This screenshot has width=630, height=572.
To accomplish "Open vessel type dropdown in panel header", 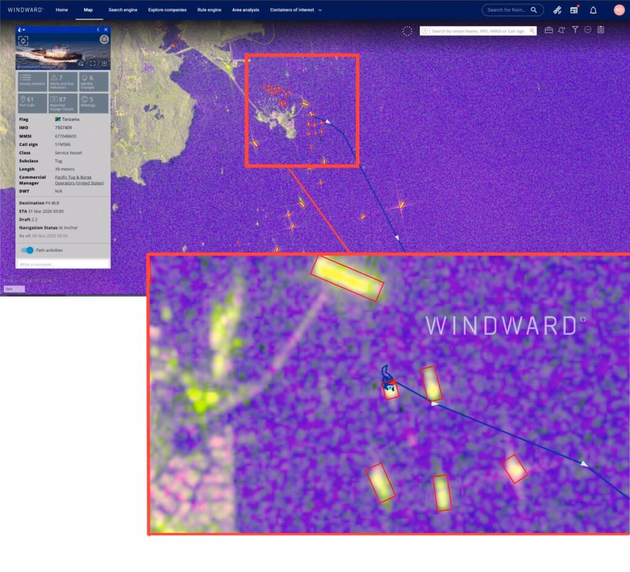I will pos(22,30).
